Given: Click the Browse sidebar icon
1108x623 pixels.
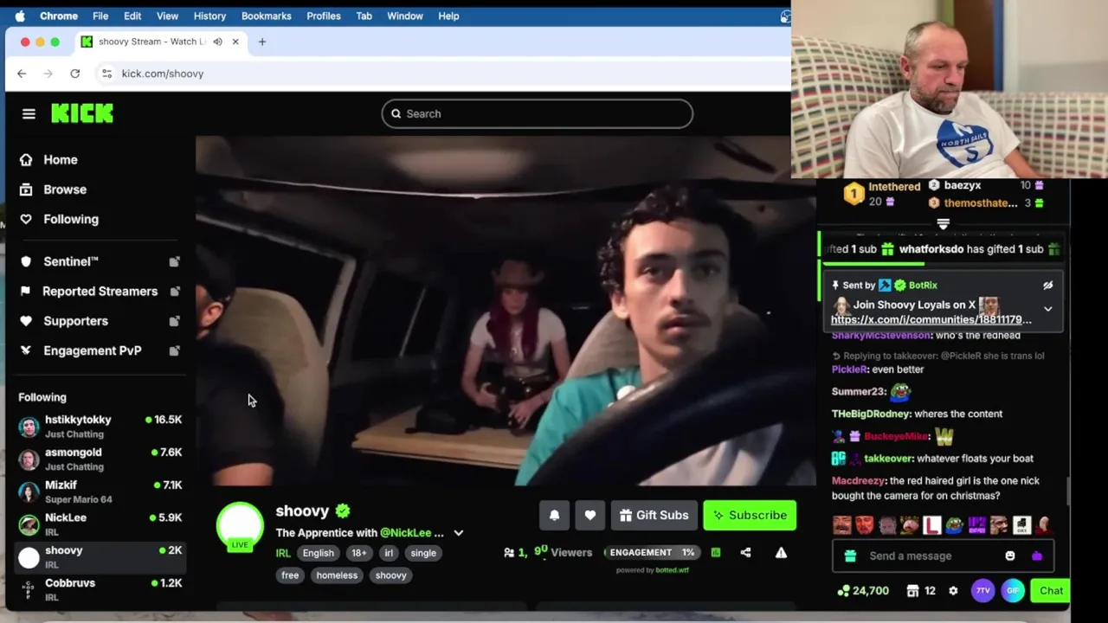Looking at the screenshot, I should tap(26, 189).
